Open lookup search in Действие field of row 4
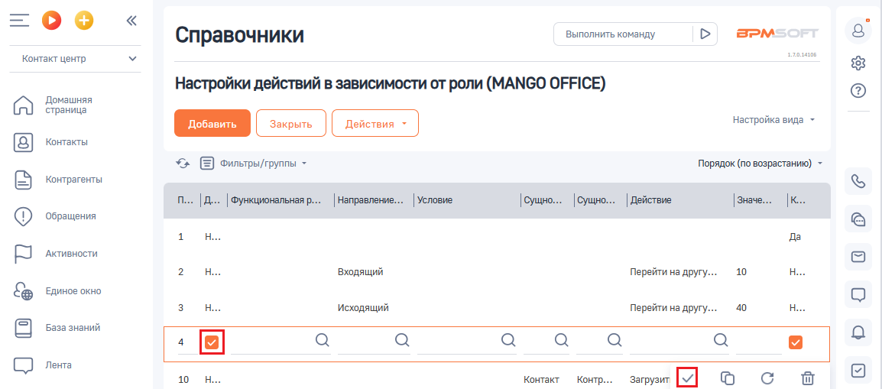Viewport: 882px width, 389px height. (x=721, y=339)
